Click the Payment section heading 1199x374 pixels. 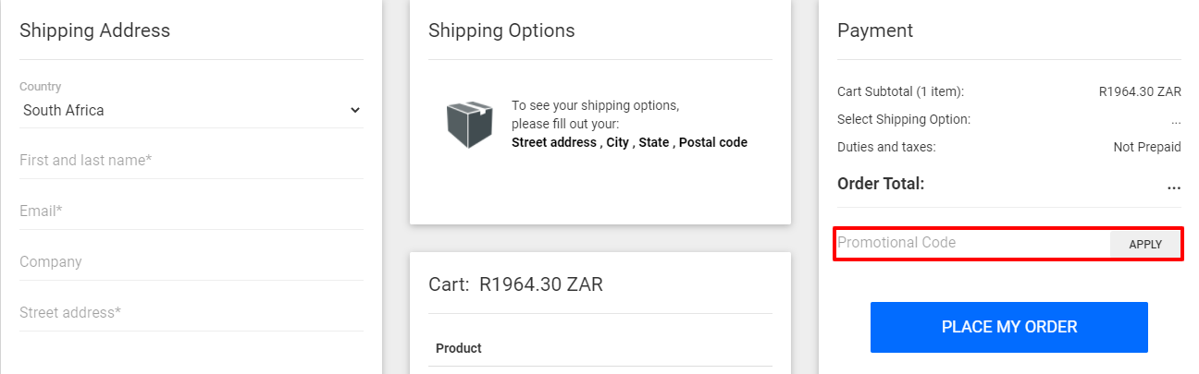pyautogui.click(x=875, y=30)
